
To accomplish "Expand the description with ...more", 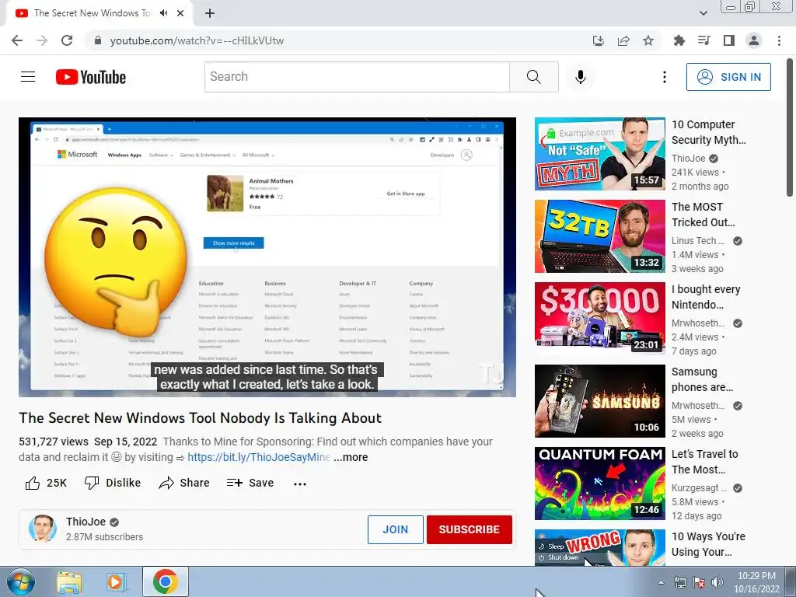I will click(x=351, y=457).
